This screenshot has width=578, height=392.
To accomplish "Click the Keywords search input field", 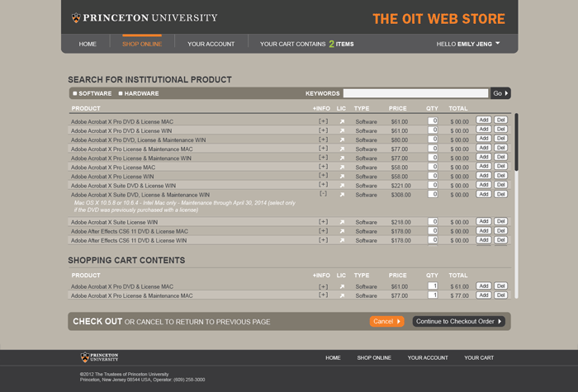I will click(x=415, y=93).
